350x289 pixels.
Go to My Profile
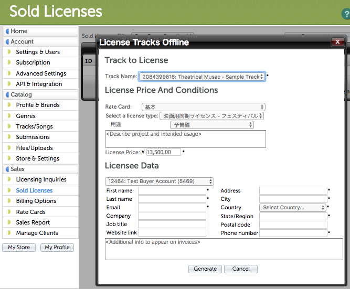57,248
